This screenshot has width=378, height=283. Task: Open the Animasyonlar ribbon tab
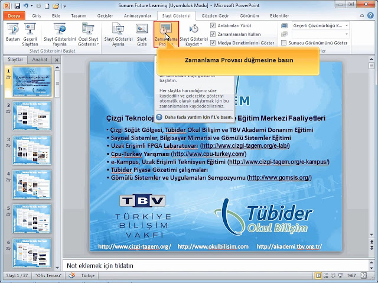click(138, 16)
